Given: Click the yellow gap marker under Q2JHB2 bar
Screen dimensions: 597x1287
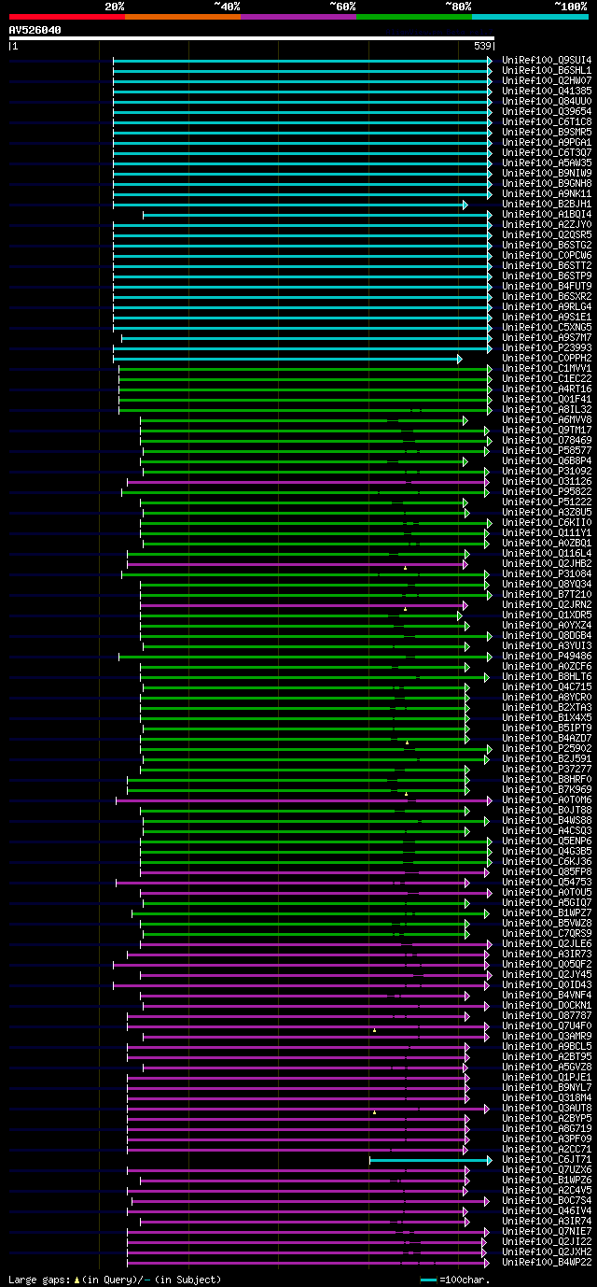Looking at the screenshot, I should click(405, 568).
